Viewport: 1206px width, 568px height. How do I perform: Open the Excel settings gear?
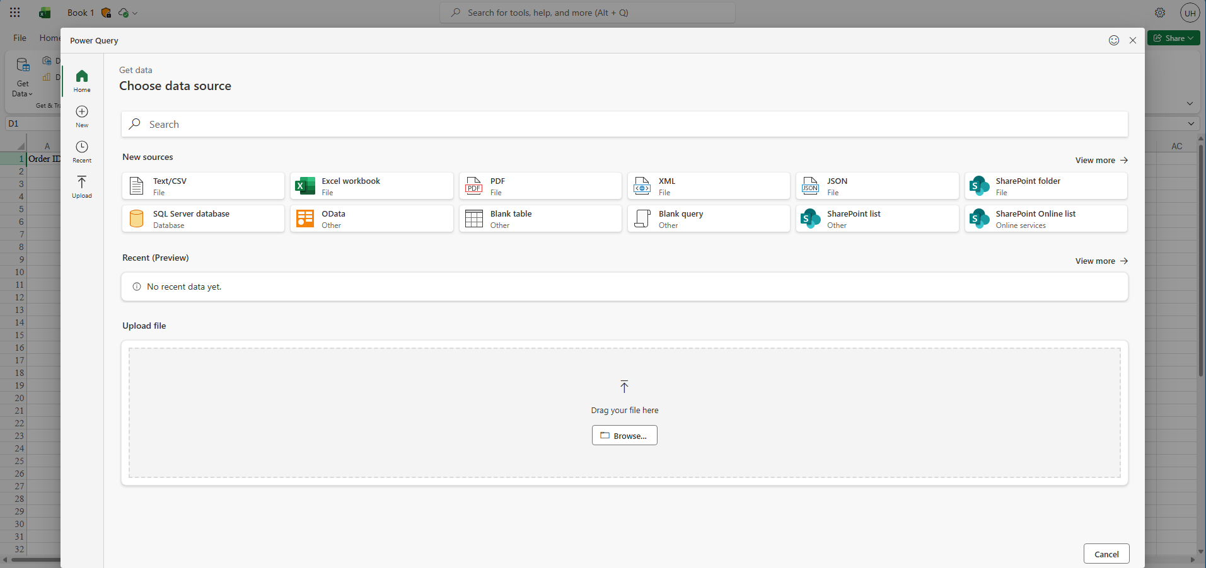[x=1160, y=13]
